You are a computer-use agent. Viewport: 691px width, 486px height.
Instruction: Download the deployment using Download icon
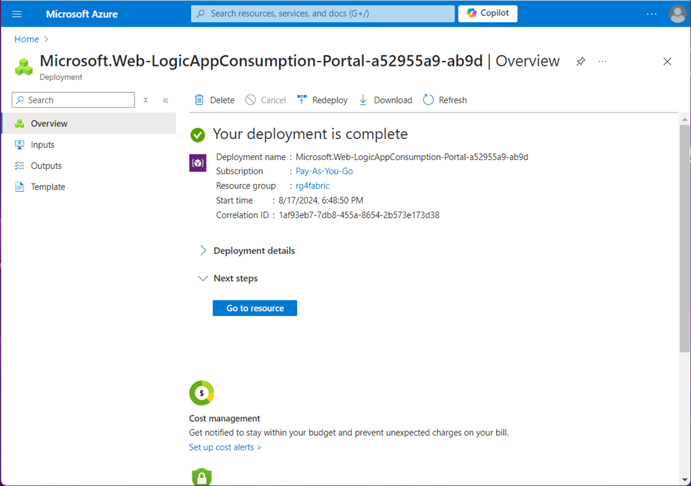coord(363,100)
